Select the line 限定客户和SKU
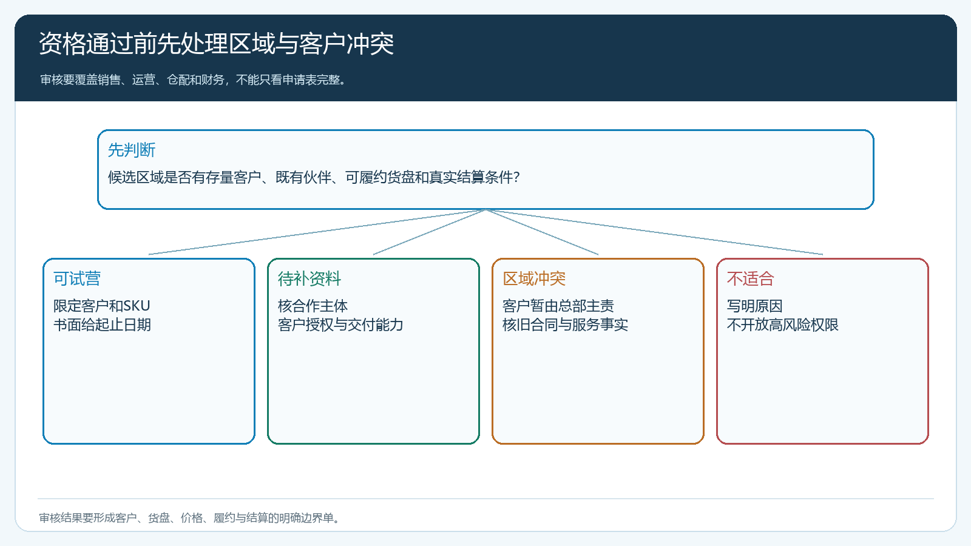The image size is (971, 546). 102,306
